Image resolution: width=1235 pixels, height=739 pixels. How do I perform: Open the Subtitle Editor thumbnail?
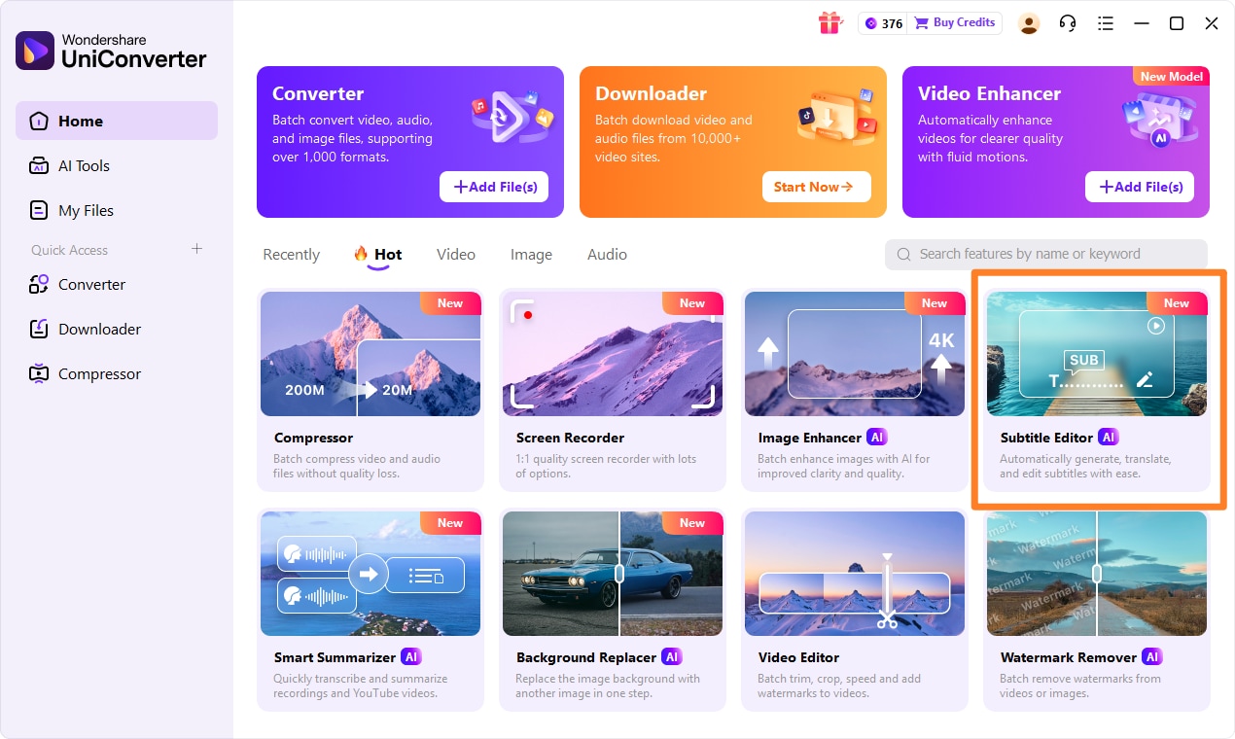point(1097,354)
